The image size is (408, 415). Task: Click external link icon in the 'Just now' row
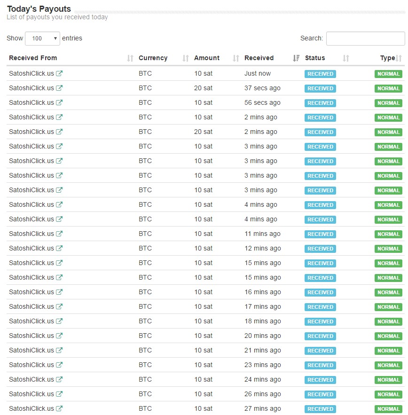pyautogui.click(x=59, y=74)
